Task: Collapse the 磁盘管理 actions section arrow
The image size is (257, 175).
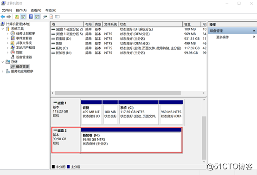Action: click(x=254, y=31)
